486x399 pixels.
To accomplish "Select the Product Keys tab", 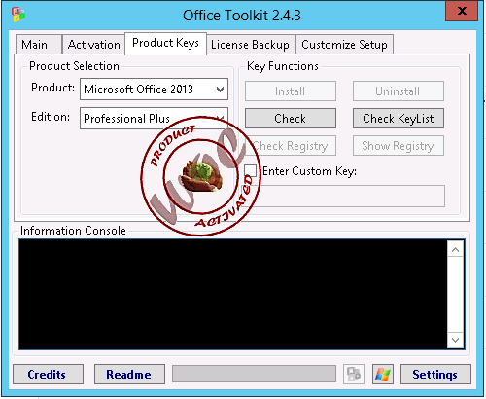I will coord(165,43).
